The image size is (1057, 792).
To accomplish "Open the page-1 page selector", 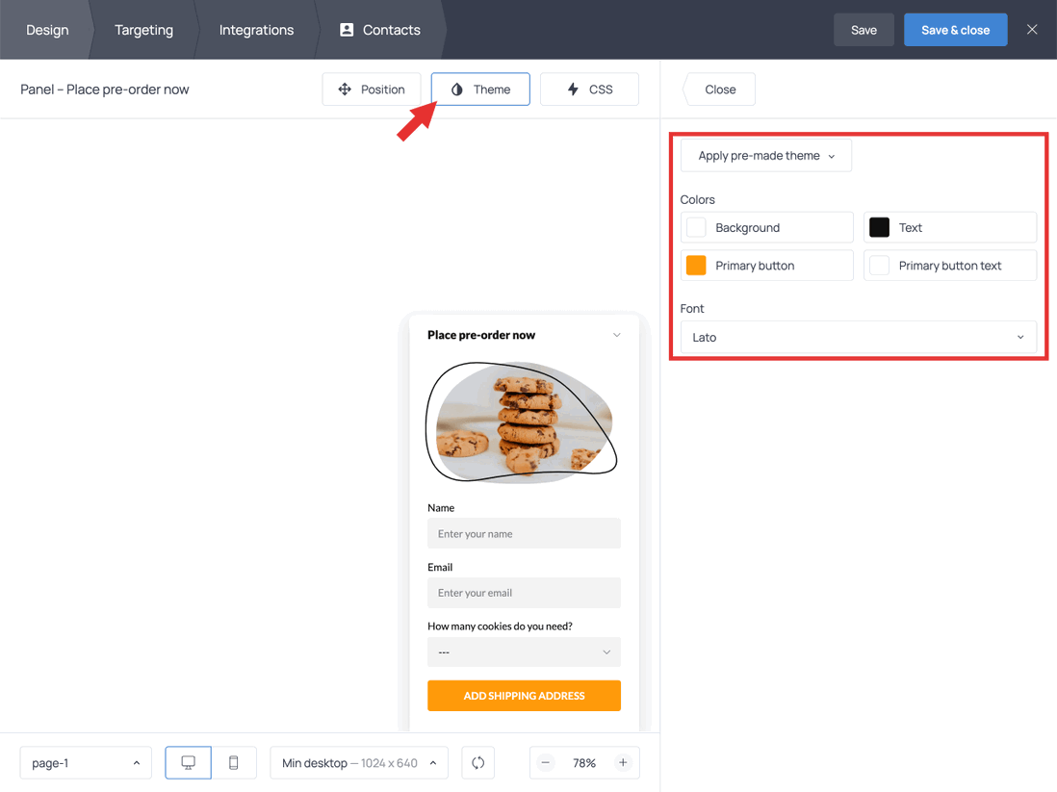I will pyautogui.click(x=85, y=762).
